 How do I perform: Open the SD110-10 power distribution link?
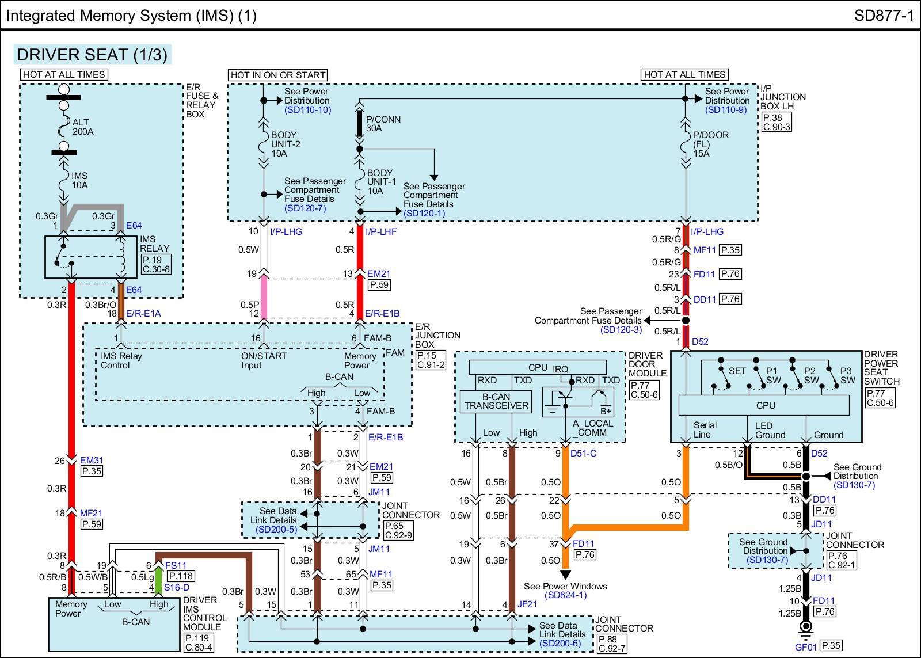pyautogui.click(x=307, y=109)
